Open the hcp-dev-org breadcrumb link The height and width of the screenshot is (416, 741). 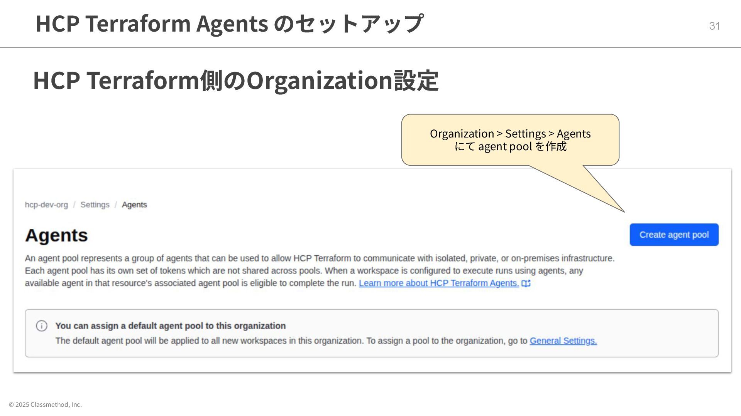46,205
